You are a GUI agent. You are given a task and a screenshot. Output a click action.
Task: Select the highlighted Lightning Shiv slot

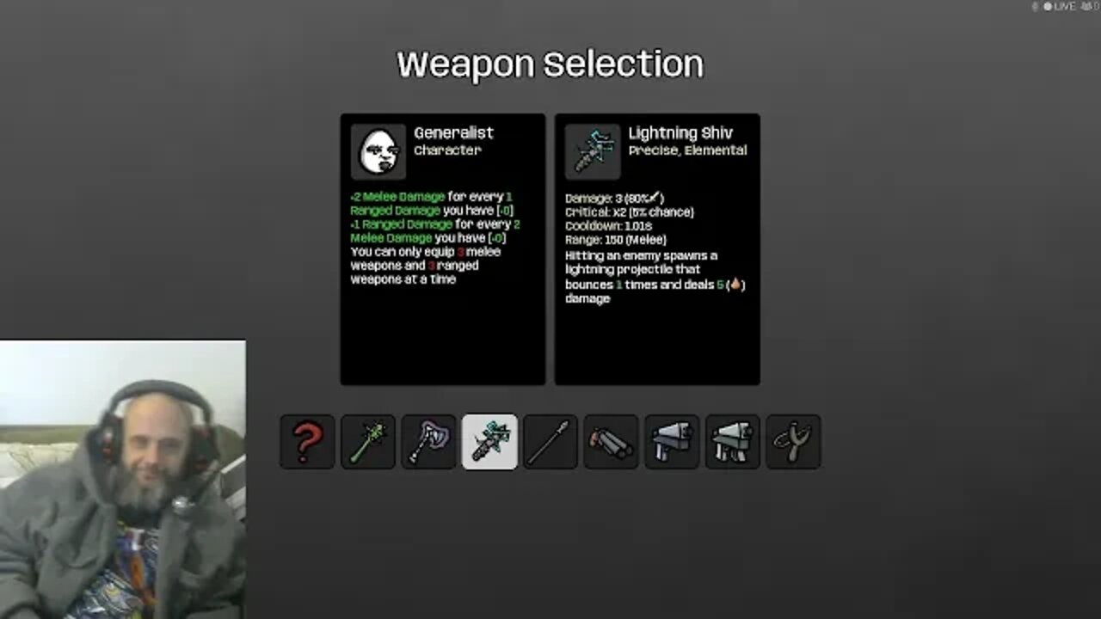(x=489, y=442)
